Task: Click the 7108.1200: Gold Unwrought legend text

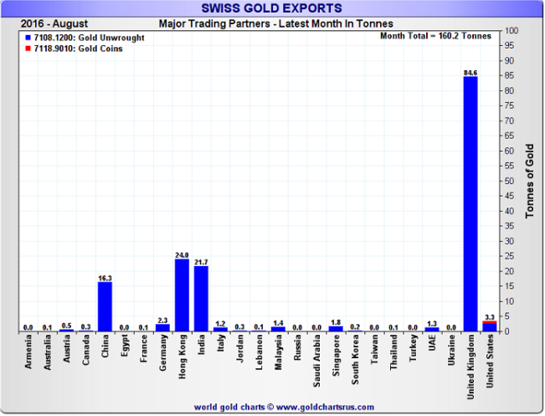Action: (89, 38)
